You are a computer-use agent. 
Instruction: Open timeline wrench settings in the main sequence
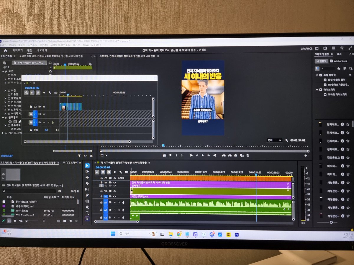(x=120, y=172)
